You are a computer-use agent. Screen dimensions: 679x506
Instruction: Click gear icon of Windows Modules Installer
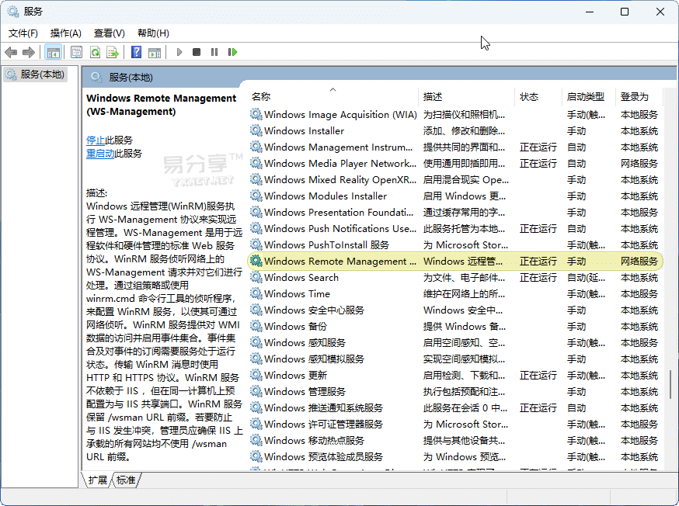256,196
